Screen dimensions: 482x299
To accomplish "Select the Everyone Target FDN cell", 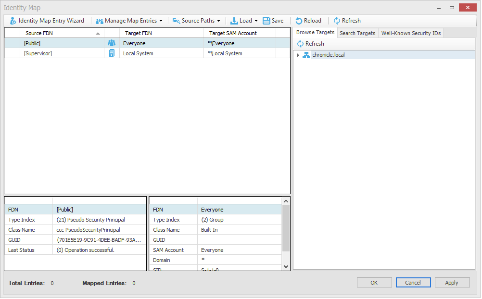I will 162,43.
